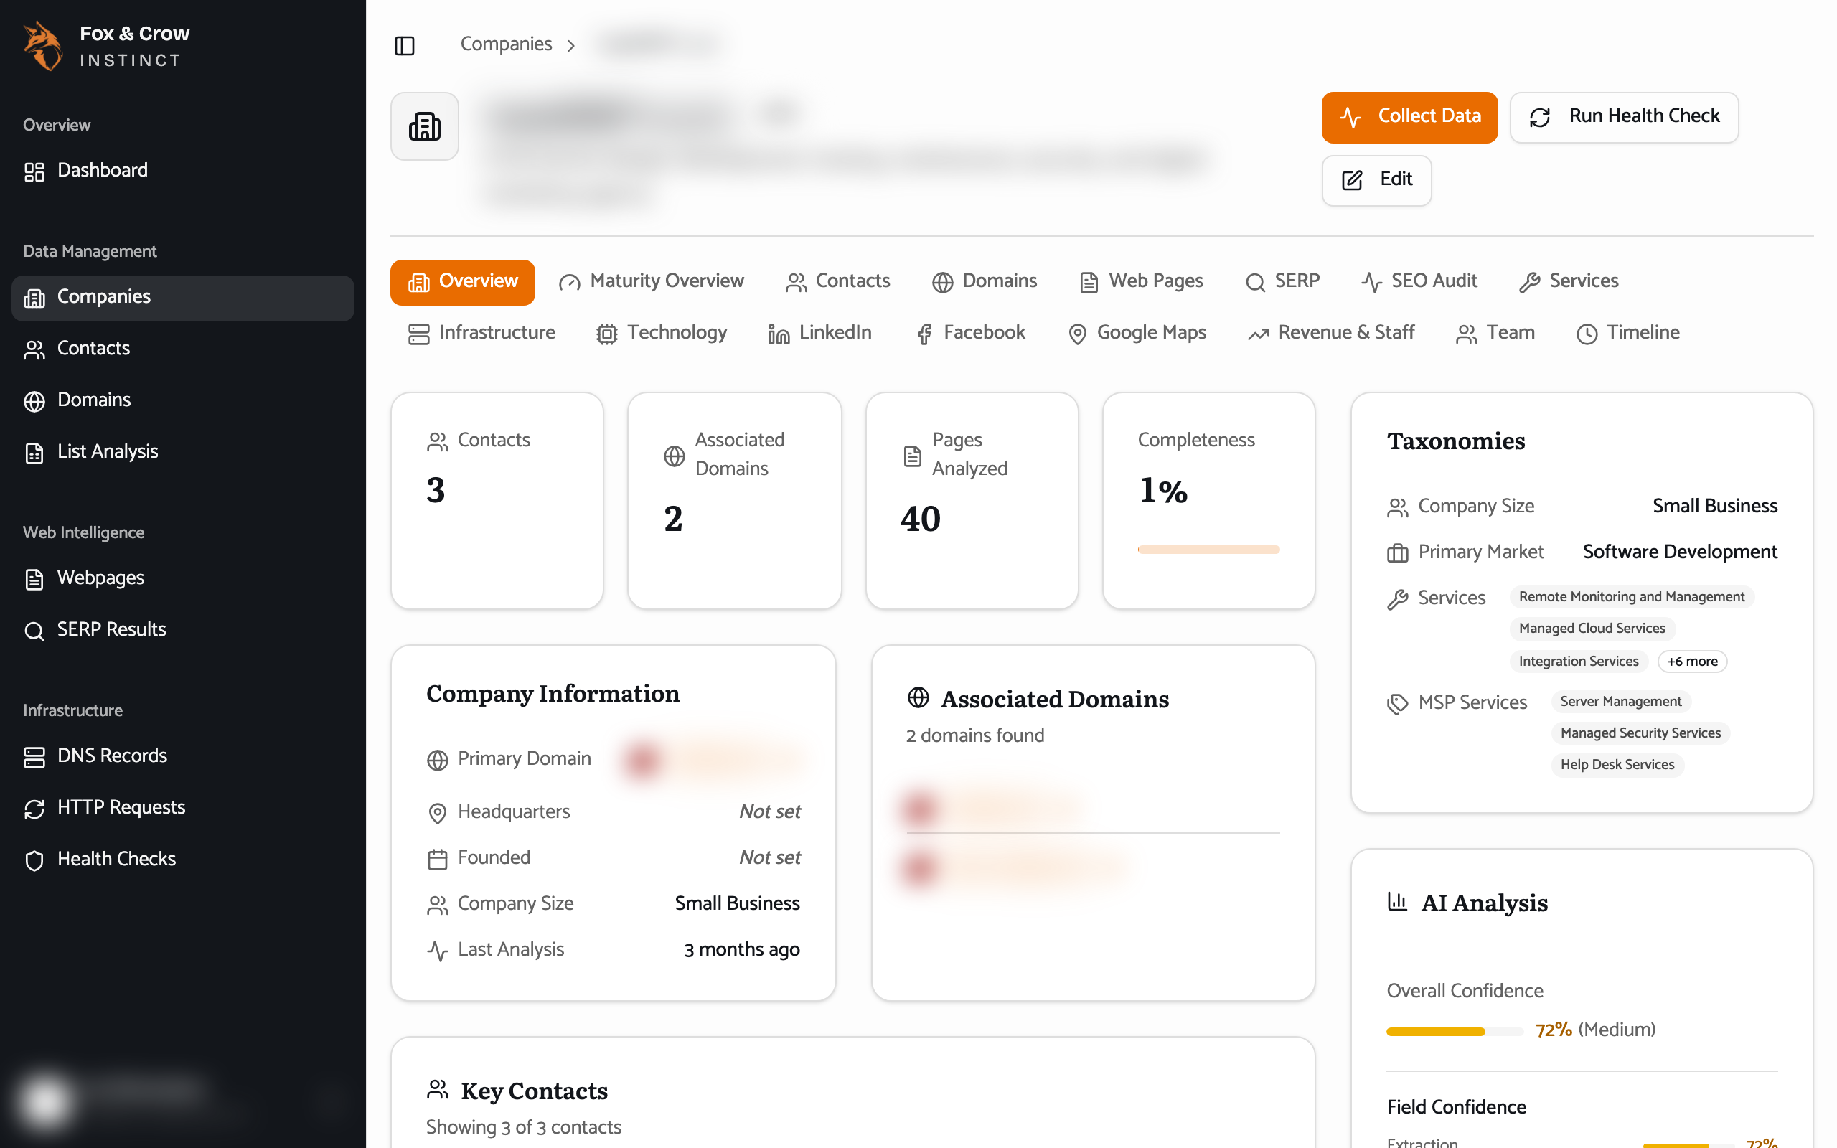Open the SERP tab
Image resolution: width=1837 pixels, height=1148 pixels.
point(1282,282)
